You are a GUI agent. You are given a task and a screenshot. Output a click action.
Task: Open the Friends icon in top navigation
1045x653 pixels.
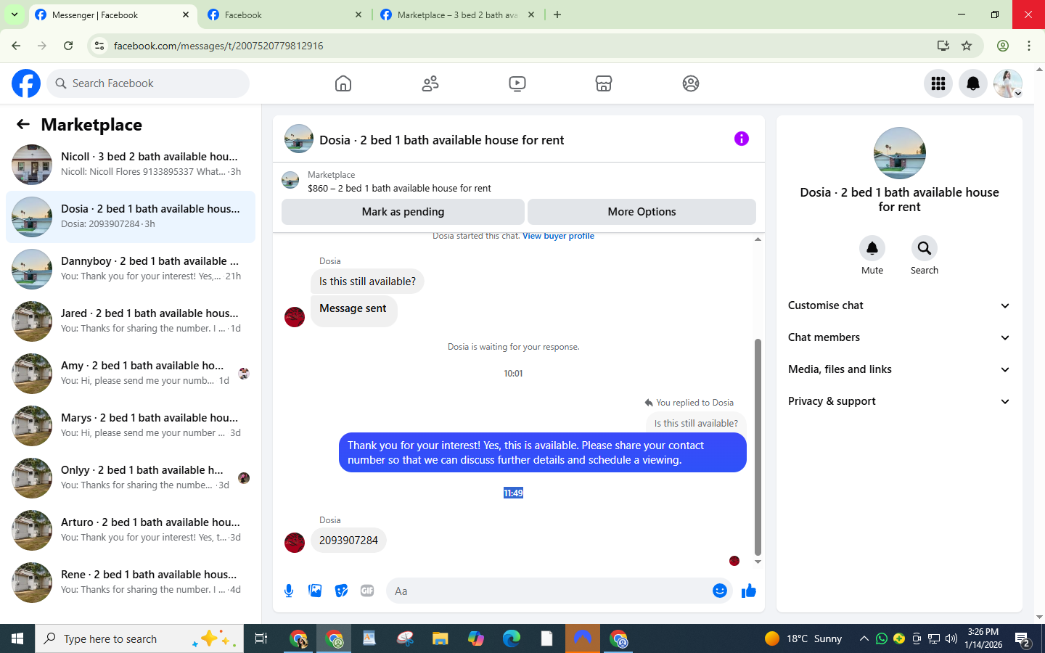430,83
